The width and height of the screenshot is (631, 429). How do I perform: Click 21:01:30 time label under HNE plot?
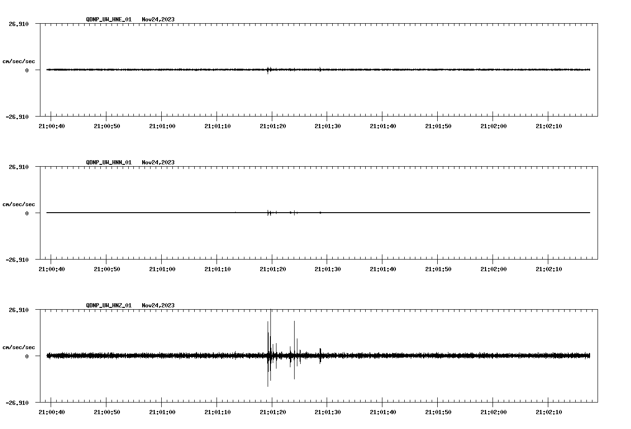[328, 126]
